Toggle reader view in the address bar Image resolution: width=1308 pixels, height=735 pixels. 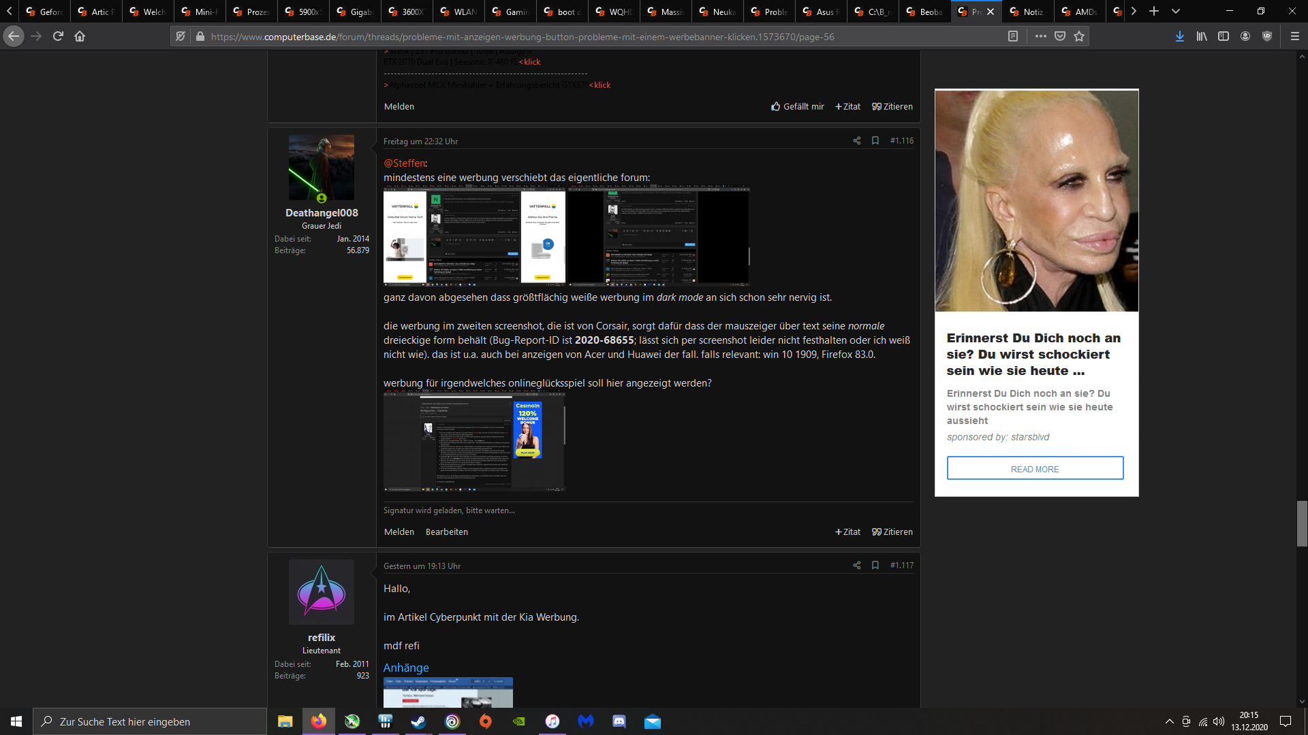pyautogui.click(x=1013, y=37)
